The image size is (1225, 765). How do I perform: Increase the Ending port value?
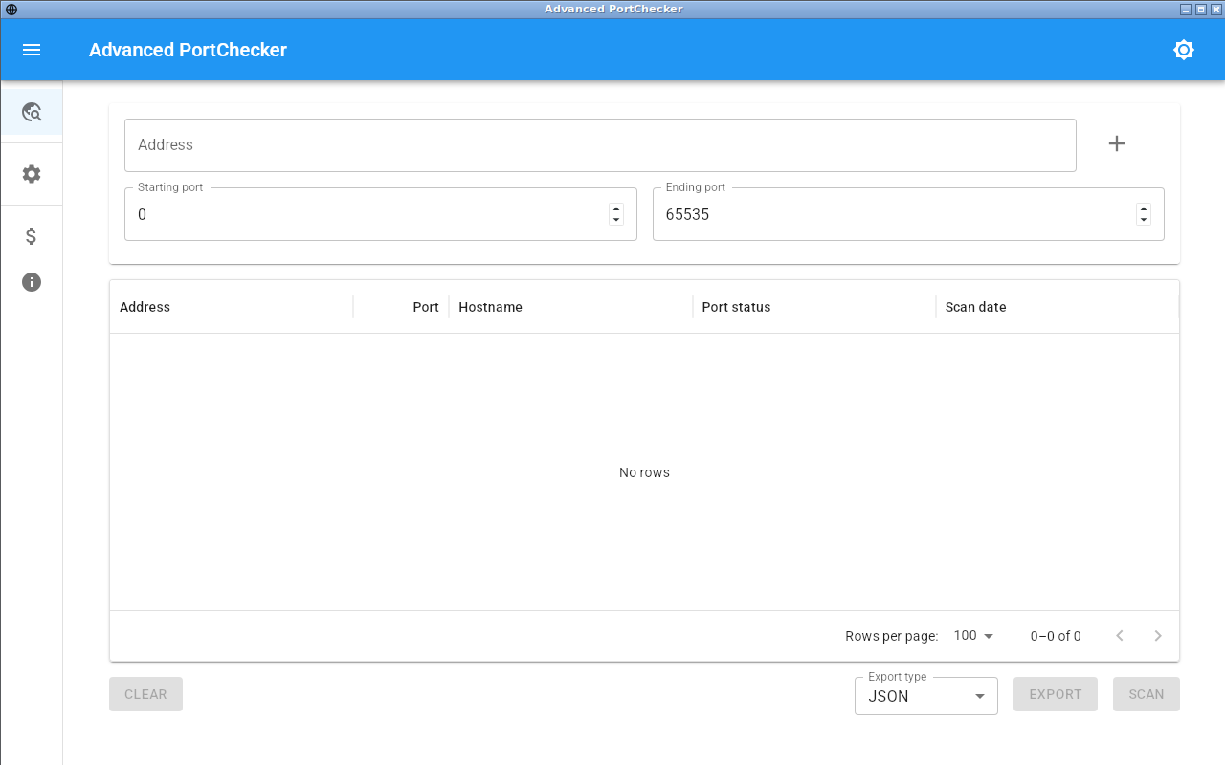[x=1144, y=208]
